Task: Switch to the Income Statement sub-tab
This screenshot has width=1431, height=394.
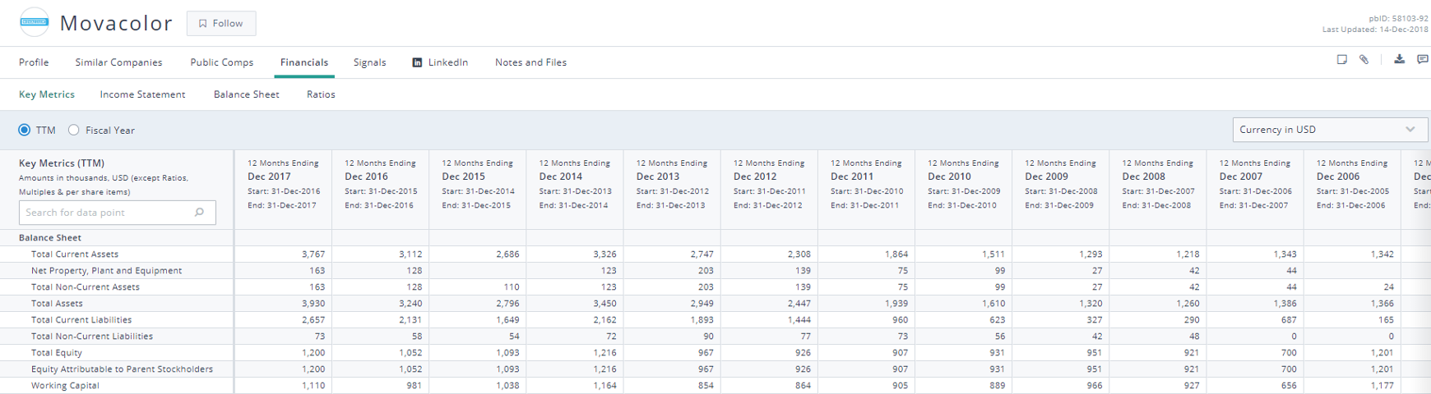Action: 142,94
